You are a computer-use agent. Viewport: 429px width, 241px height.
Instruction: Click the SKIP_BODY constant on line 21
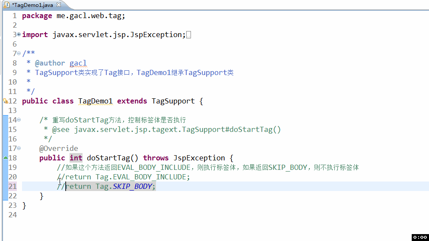pyautogui.click(x=133, y=186)
